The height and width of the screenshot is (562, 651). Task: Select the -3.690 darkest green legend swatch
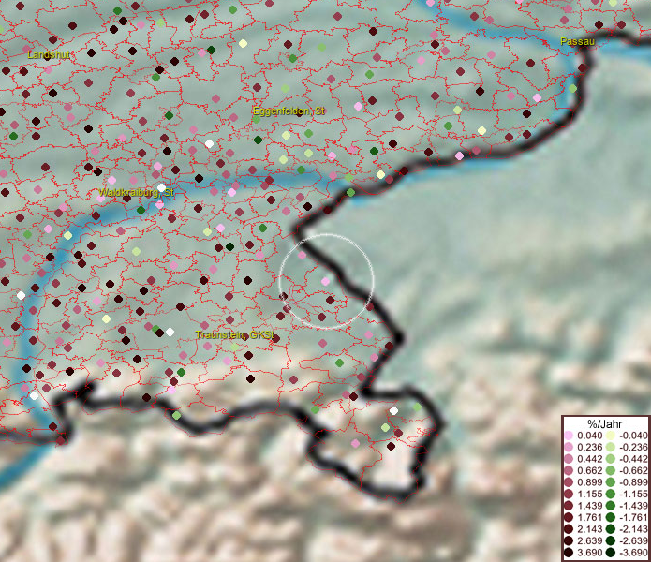pos(609,553)
